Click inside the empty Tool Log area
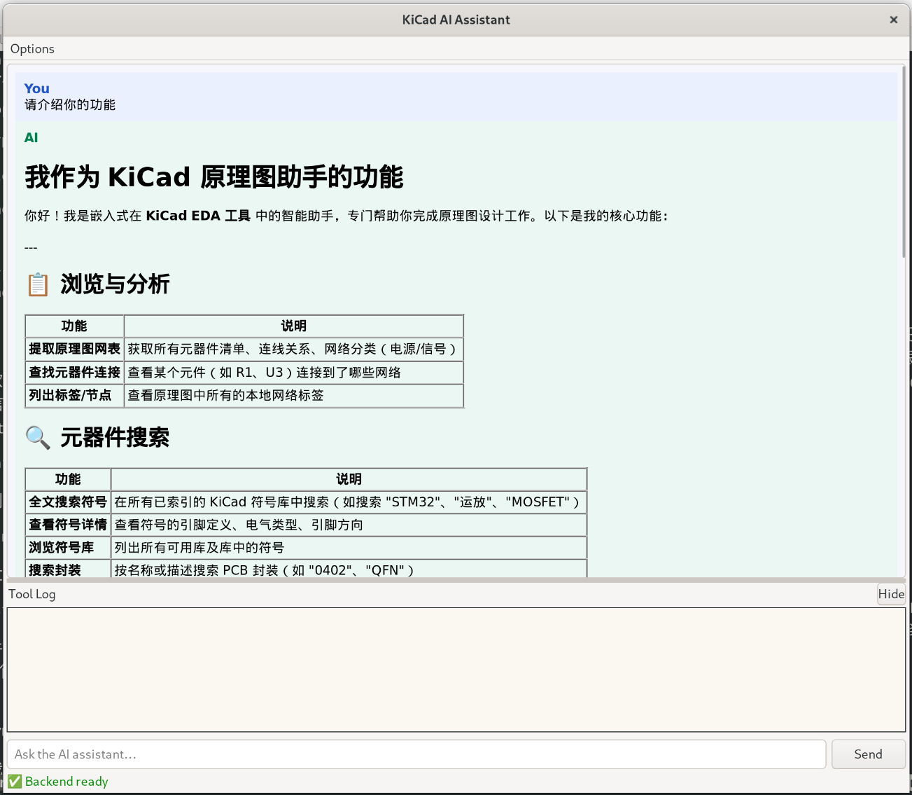The image size is (912, 795). pos(456,669)
